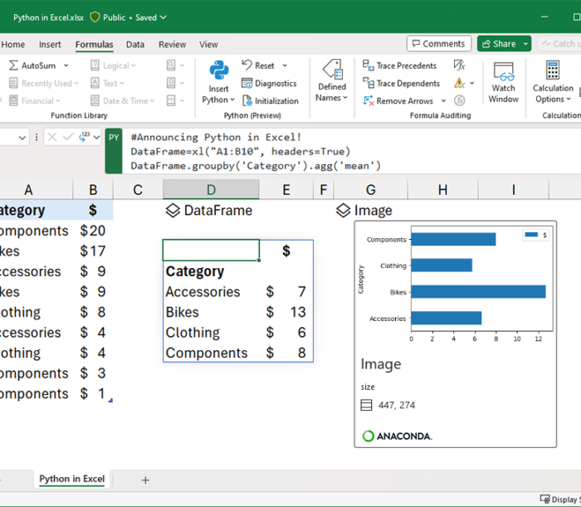The height and width of the screenshot is (507, 581).
Task: Click the AutoSum sigma icon
Action: pos(13,66)
